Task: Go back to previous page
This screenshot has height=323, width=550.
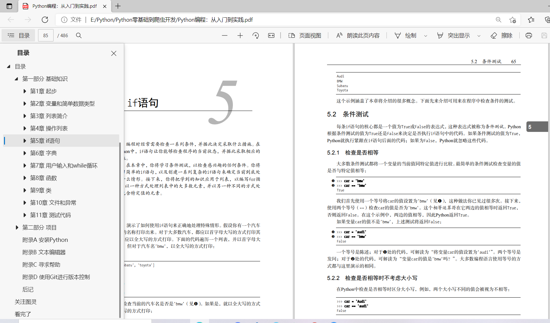Action: point(11,20)
